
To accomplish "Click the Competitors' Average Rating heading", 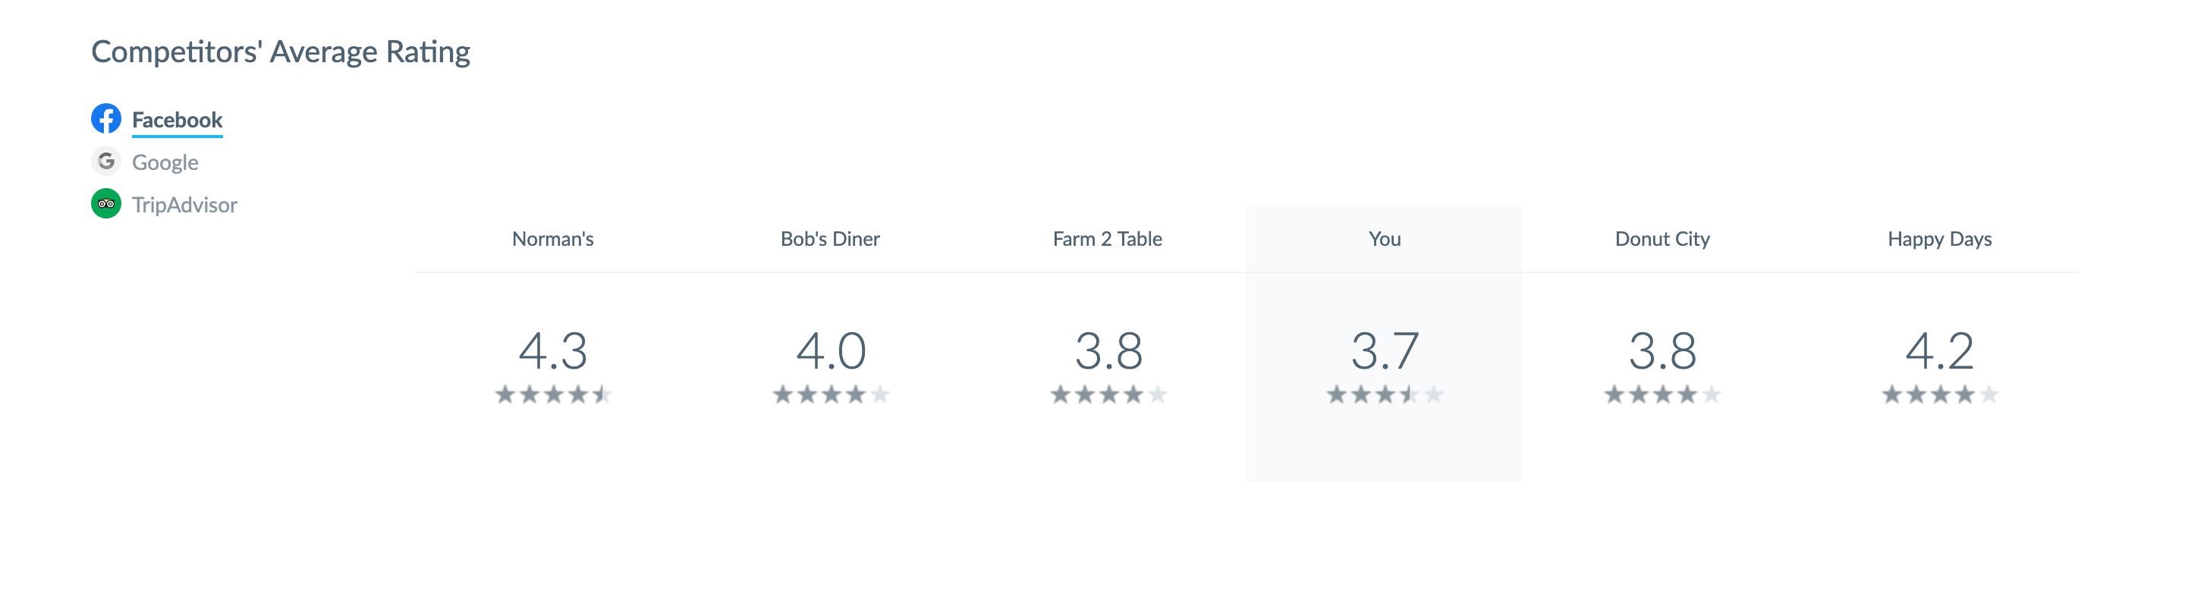I will [281, 52].
